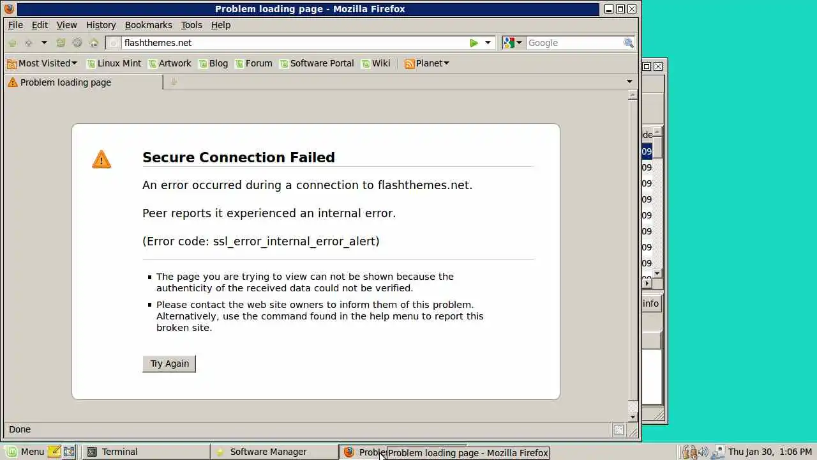Open the View menu
Image resolution: width=817 pixels, height=460 pixels.
[66, 25]
